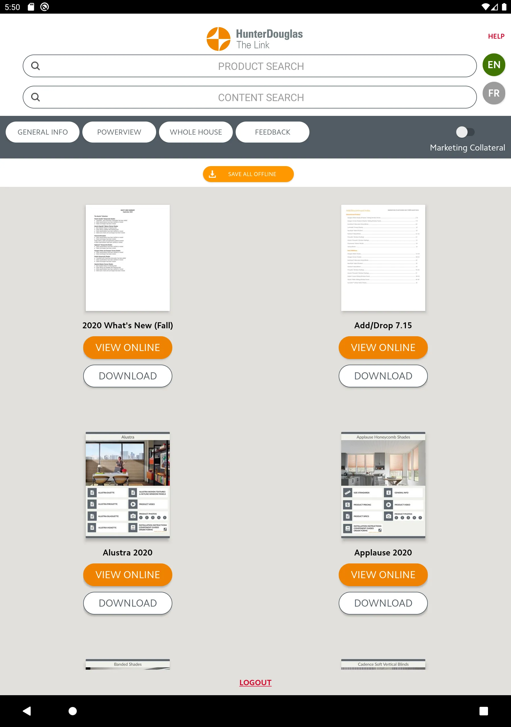
Task: Click the Hunter Douglas logo icon
Action: pyautogui.click(x=219, y=39)
